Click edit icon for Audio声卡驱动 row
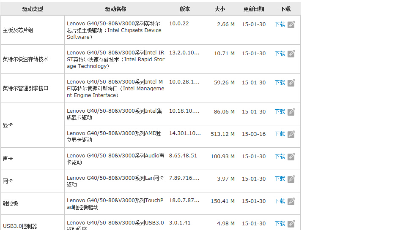The width and height of the screenshot is (395, 230). [x=291, y=157]
